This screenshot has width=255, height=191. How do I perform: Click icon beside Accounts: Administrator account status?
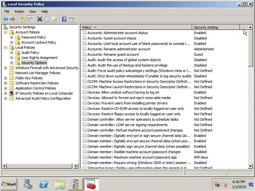(x=84, y=33)
